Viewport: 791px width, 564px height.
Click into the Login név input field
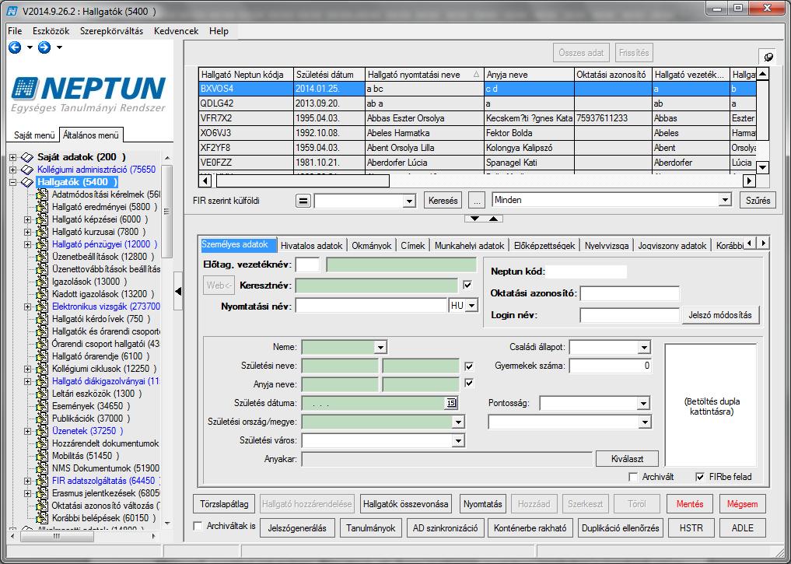pyautogui.click(x=629, y=315)
